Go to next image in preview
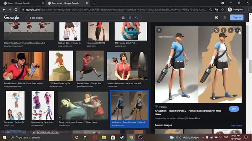 click(237, 31)
